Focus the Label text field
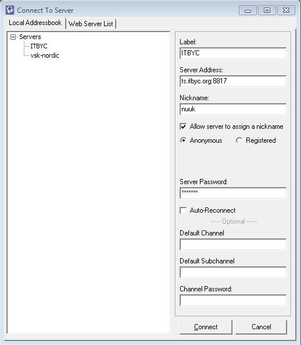 point(233,53)
